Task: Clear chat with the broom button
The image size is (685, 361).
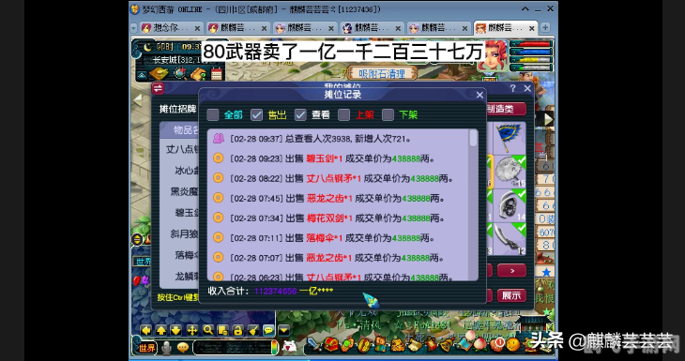Action: coord(253,330)
